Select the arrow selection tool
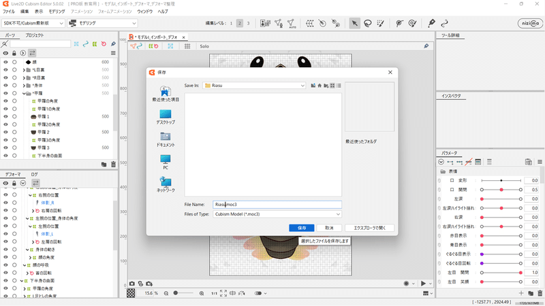 pyautogui.click(x=354, y=23)
